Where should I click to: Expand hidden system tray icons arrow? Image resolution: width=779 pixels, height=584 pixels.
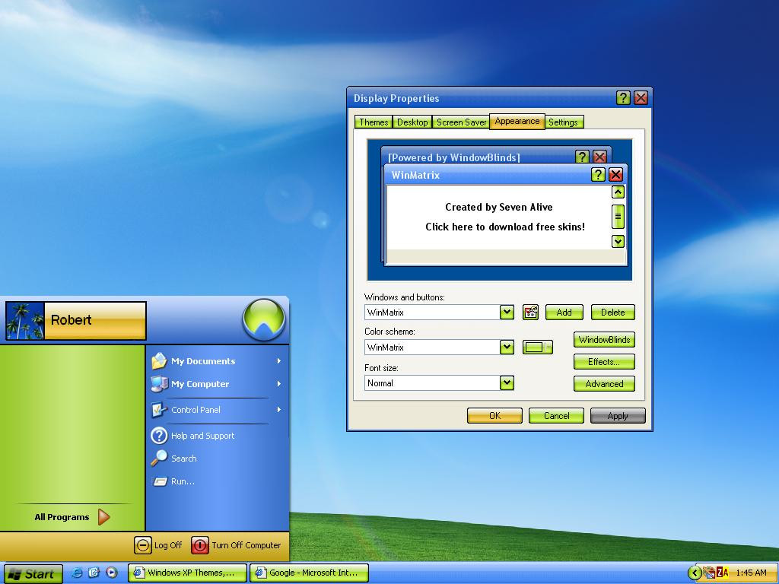pos(695,573)
